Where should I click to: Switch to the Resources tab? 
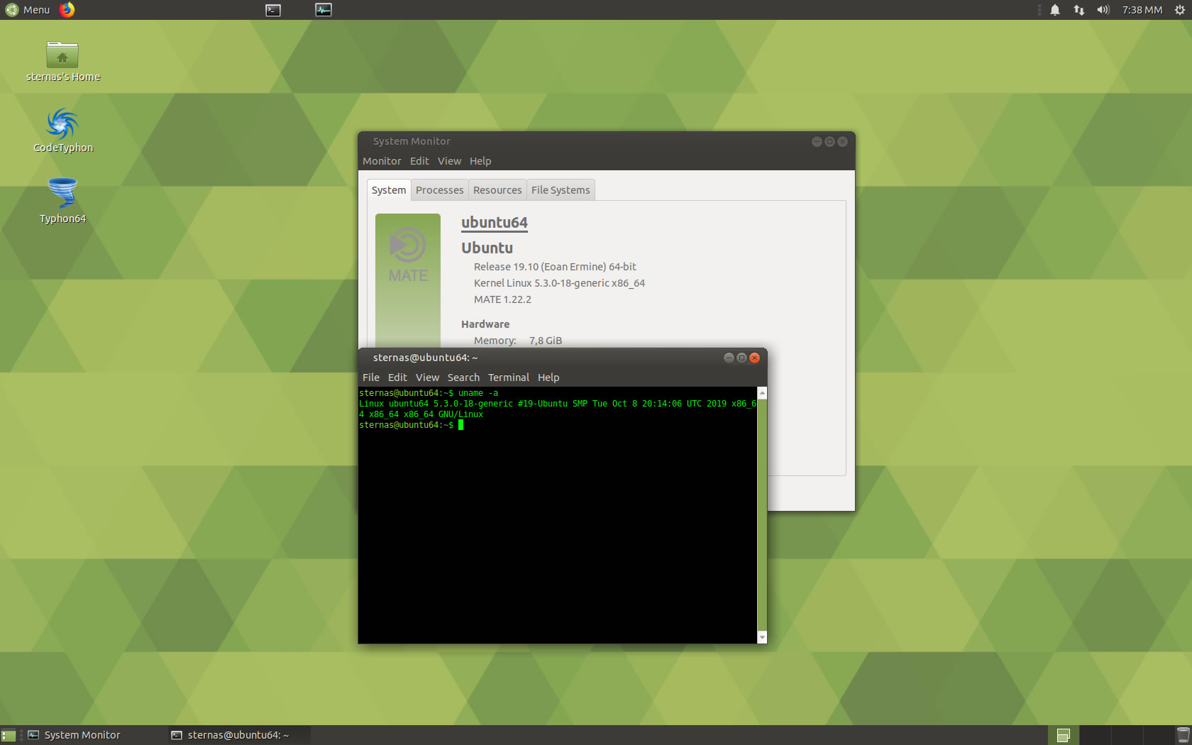(x=497, y=190)
